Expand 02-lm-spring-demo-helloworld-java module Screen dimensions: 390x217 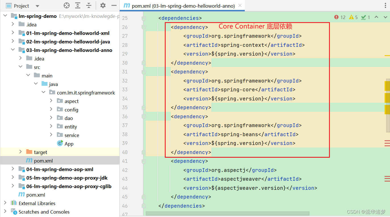[13, 41]
